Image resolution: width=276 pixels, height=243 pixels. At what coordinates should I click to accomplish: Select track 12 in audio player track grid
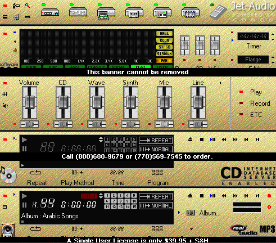[114, 207]
